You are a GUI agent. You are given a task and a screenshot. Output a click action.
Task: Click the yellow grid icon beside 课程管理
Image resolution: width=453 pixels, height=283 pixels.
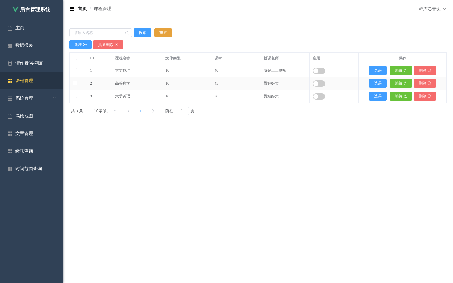[x=10, y=81]
